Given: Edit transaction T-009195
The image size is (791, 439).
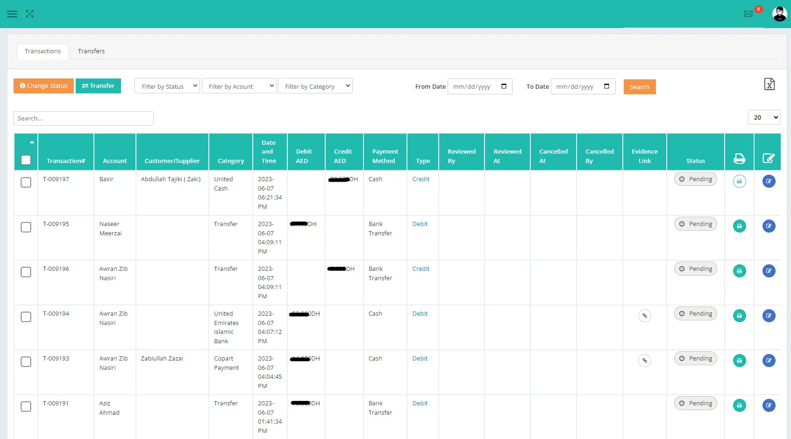Looking at the screenshot, I should pyautogui.click(x=769, y=226).
